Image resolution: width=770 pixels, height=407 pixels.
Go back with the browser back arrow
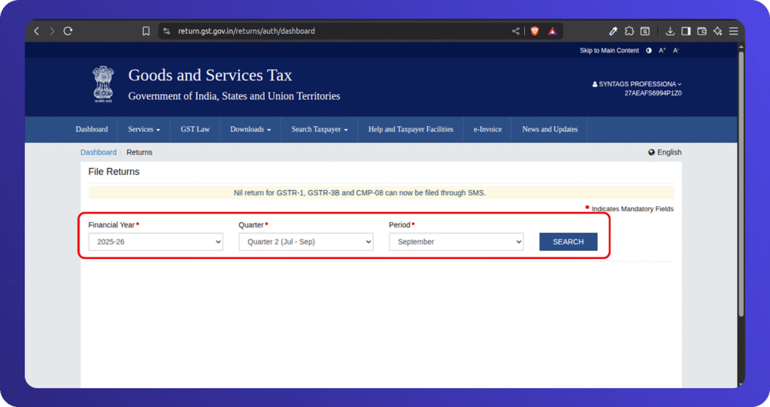coord(36,31)
